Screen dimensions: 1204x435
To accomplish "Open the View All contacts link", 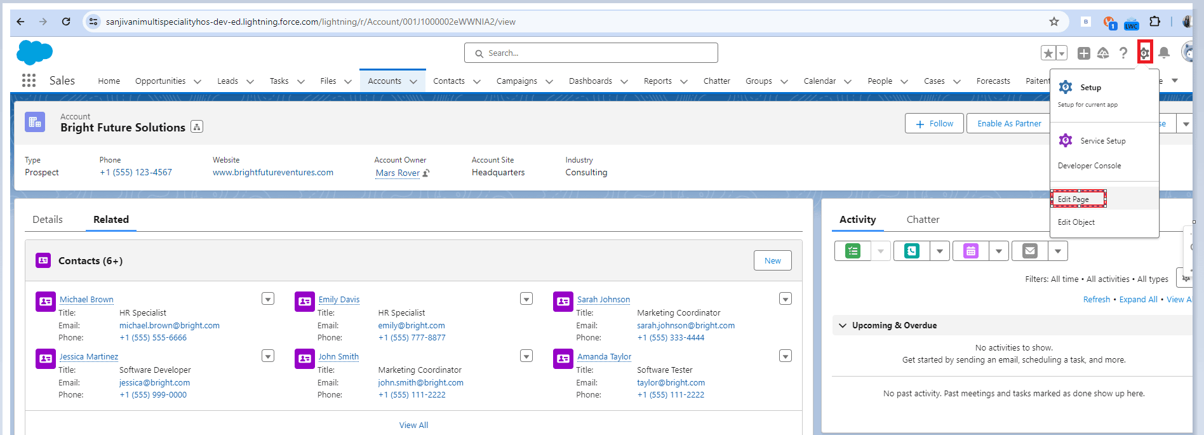I will 413,425.
